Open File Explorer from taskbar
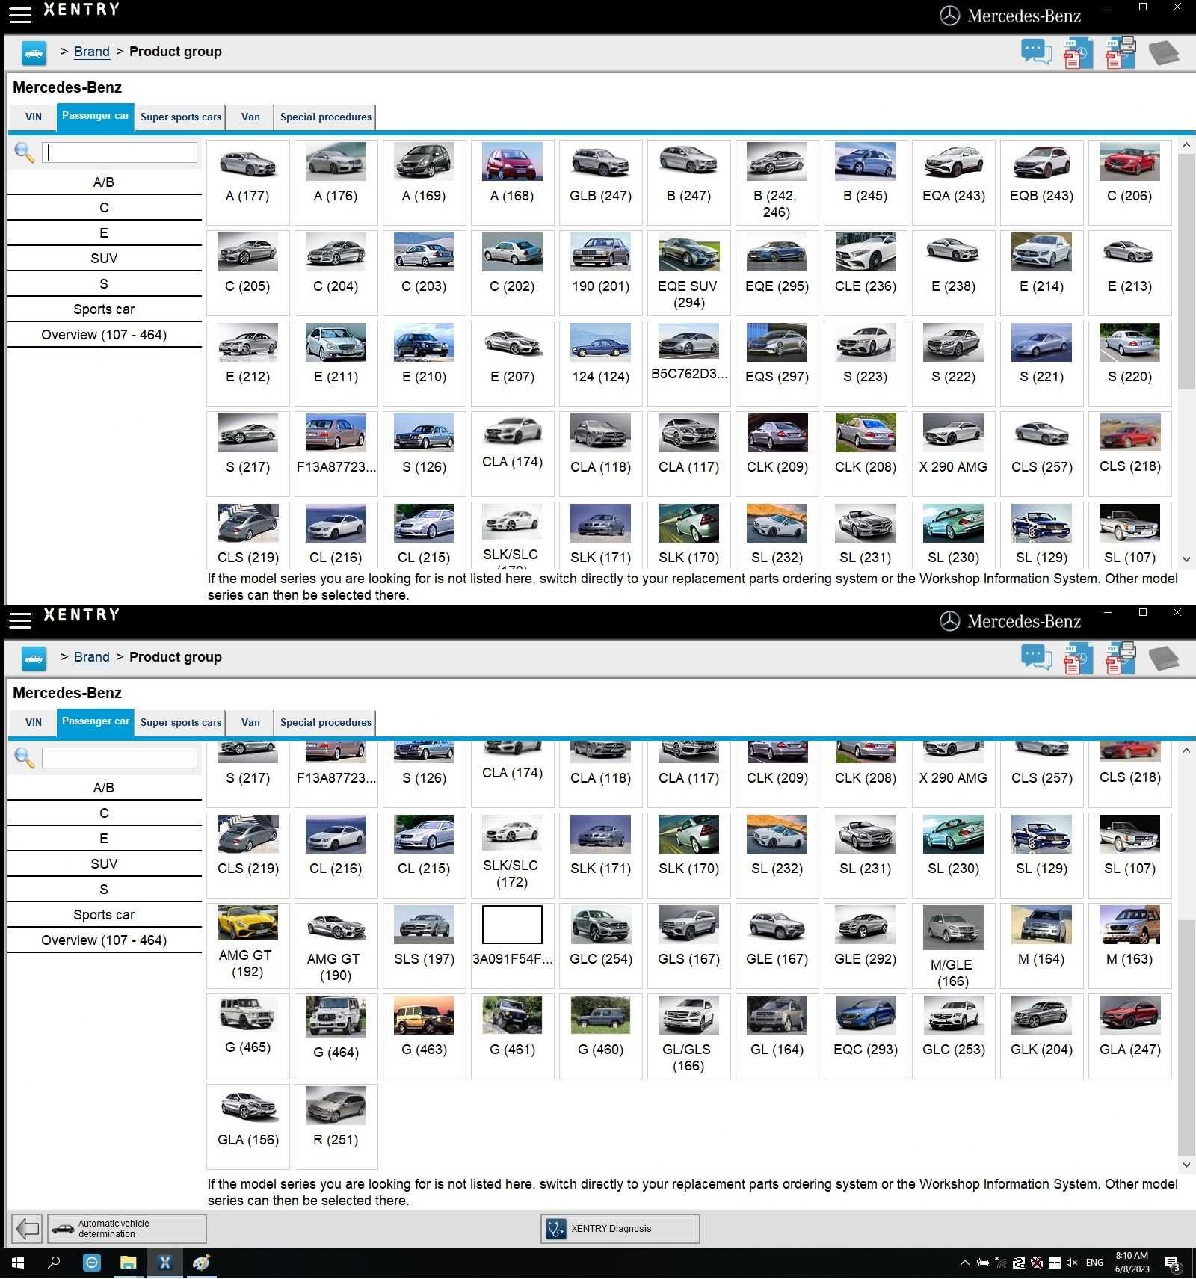 129,1263
